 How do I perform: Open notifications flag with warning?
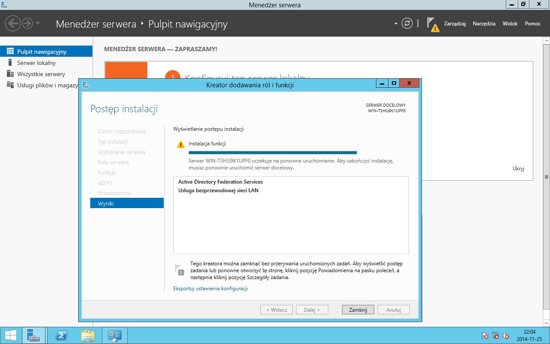pyautogui.click(x=433, y=24)
